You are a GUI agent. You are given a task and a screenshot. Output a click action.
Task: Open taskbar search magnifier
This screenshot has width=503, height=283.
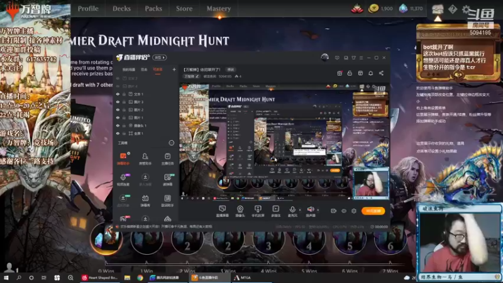point(19,277)
